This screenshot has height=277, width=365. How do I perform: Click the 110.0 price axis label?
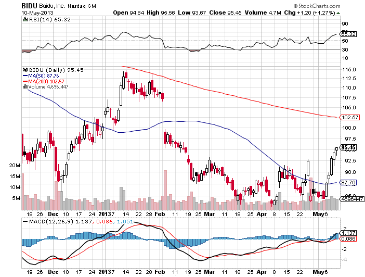click(x=349, y=88)
